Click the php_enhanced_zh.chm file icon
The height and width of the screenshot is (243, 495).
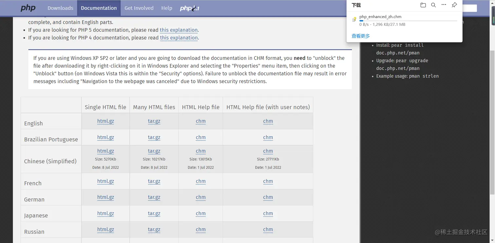[354, 19]
